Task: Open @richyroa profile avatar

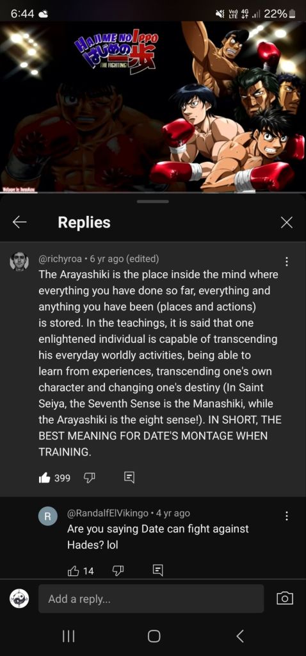Action: tap(19, 261)
